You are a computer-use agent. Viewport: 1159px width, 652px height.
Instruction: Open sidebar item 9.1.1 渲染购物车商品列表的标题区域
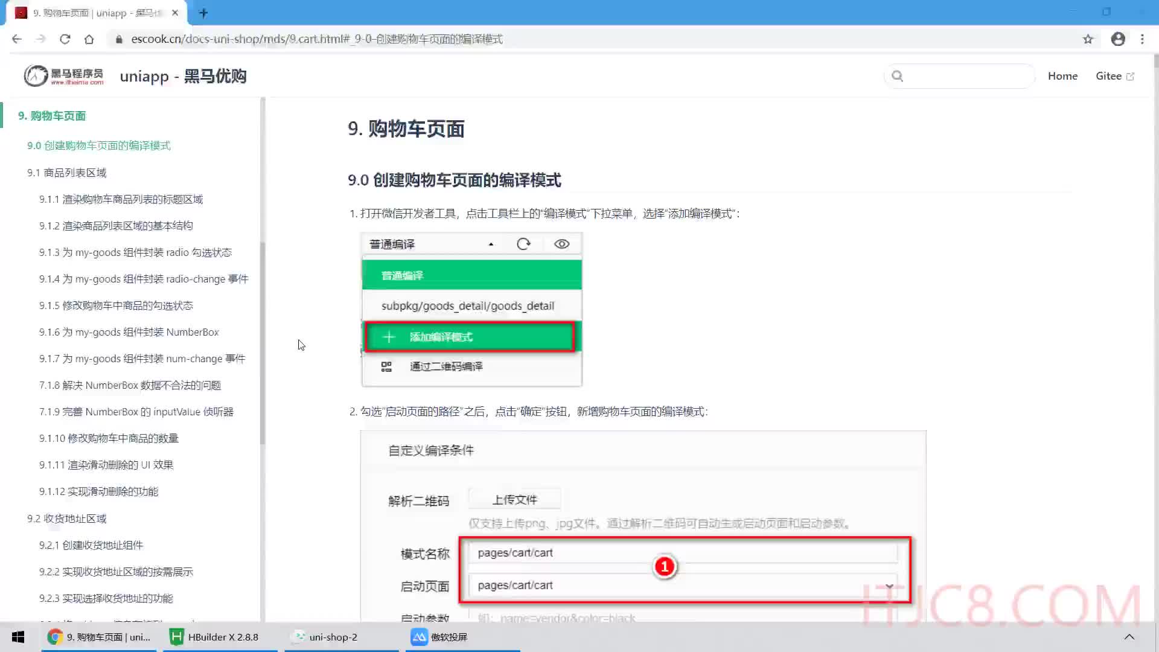(121, 199)
